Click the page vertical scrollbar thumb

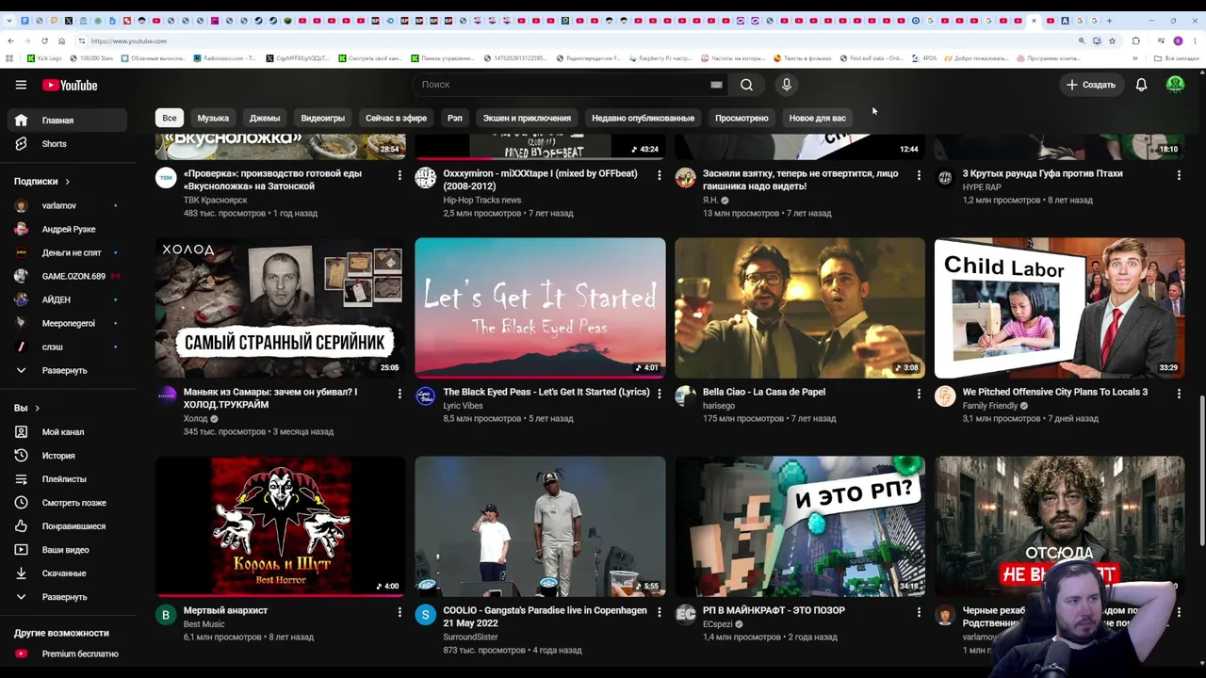(x=1201, y=471)
